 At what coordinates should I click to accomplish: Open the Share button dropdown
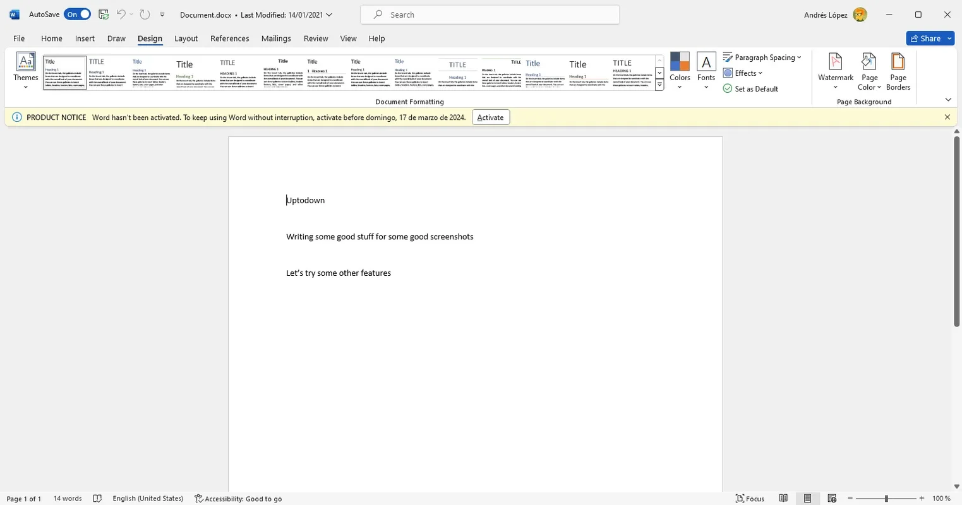pos(950,39)
